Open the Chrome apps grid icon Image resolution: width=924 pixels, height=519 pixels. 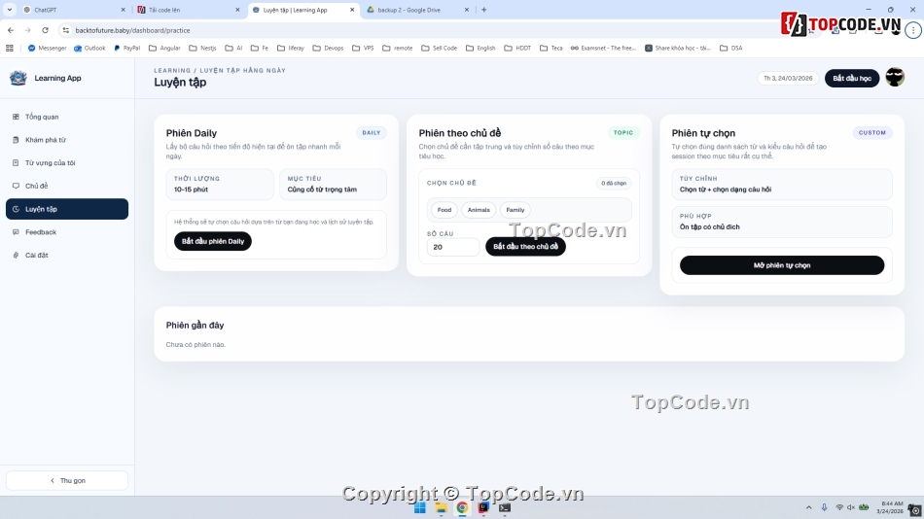point(10,49)
